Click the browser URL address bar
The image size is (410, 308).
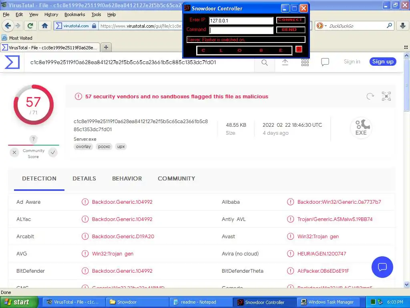pyautogui.click(x=141, y=26)
